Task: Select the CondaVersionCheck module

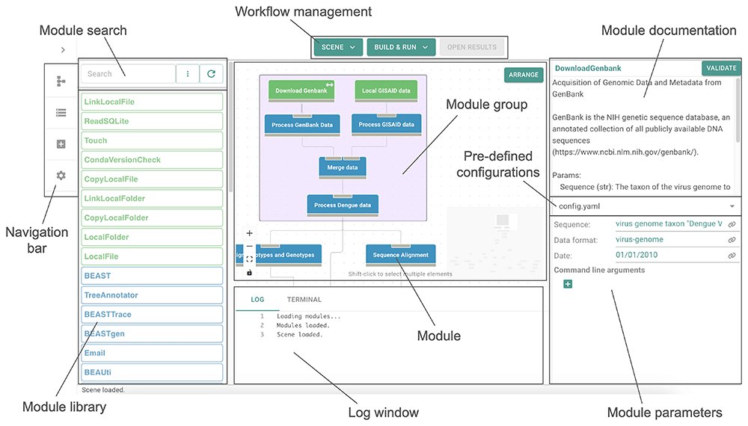Action: tap(152, 160)
